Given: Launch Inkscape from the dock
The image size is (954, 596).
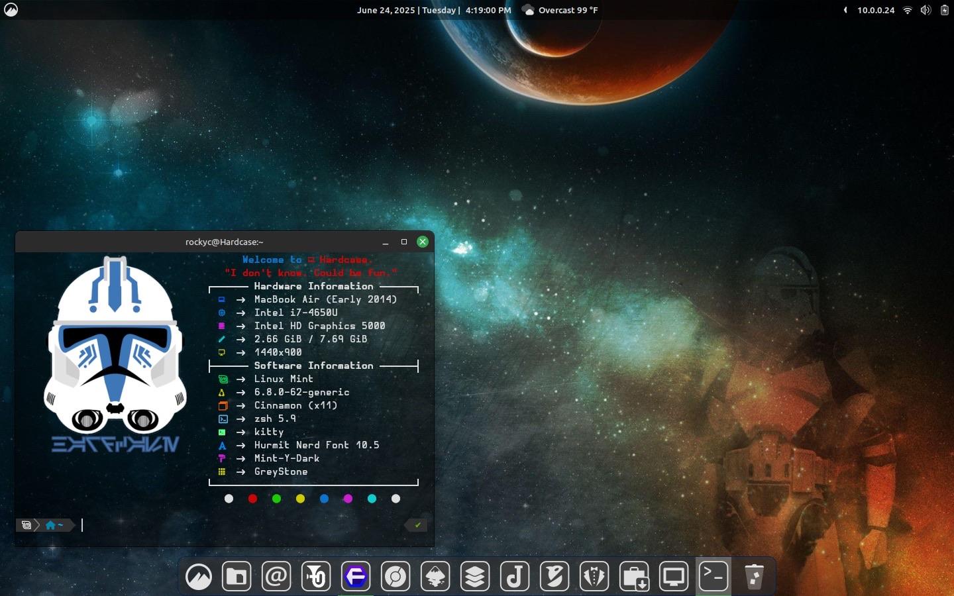Looking at the screenshot, I should (435, 577).
